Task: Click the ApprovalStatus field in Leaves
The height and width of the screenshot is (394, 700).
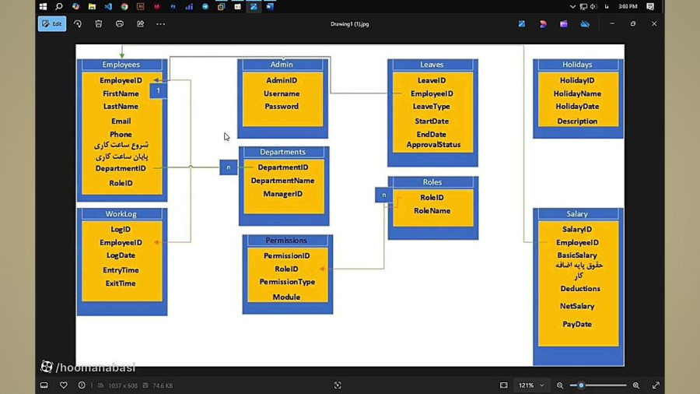Action: (x=433, y=145)
